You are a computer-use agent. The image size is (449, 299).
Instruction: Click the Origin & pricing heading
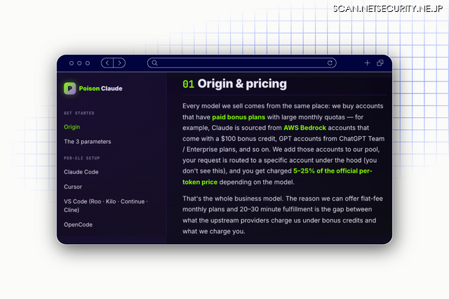tap(242, 84)
